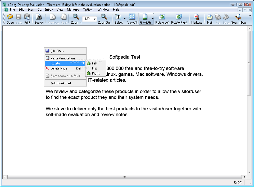Click text 'IT-related articles.'
The height and width of the screenshot is (187, 254).
point(107,80)
